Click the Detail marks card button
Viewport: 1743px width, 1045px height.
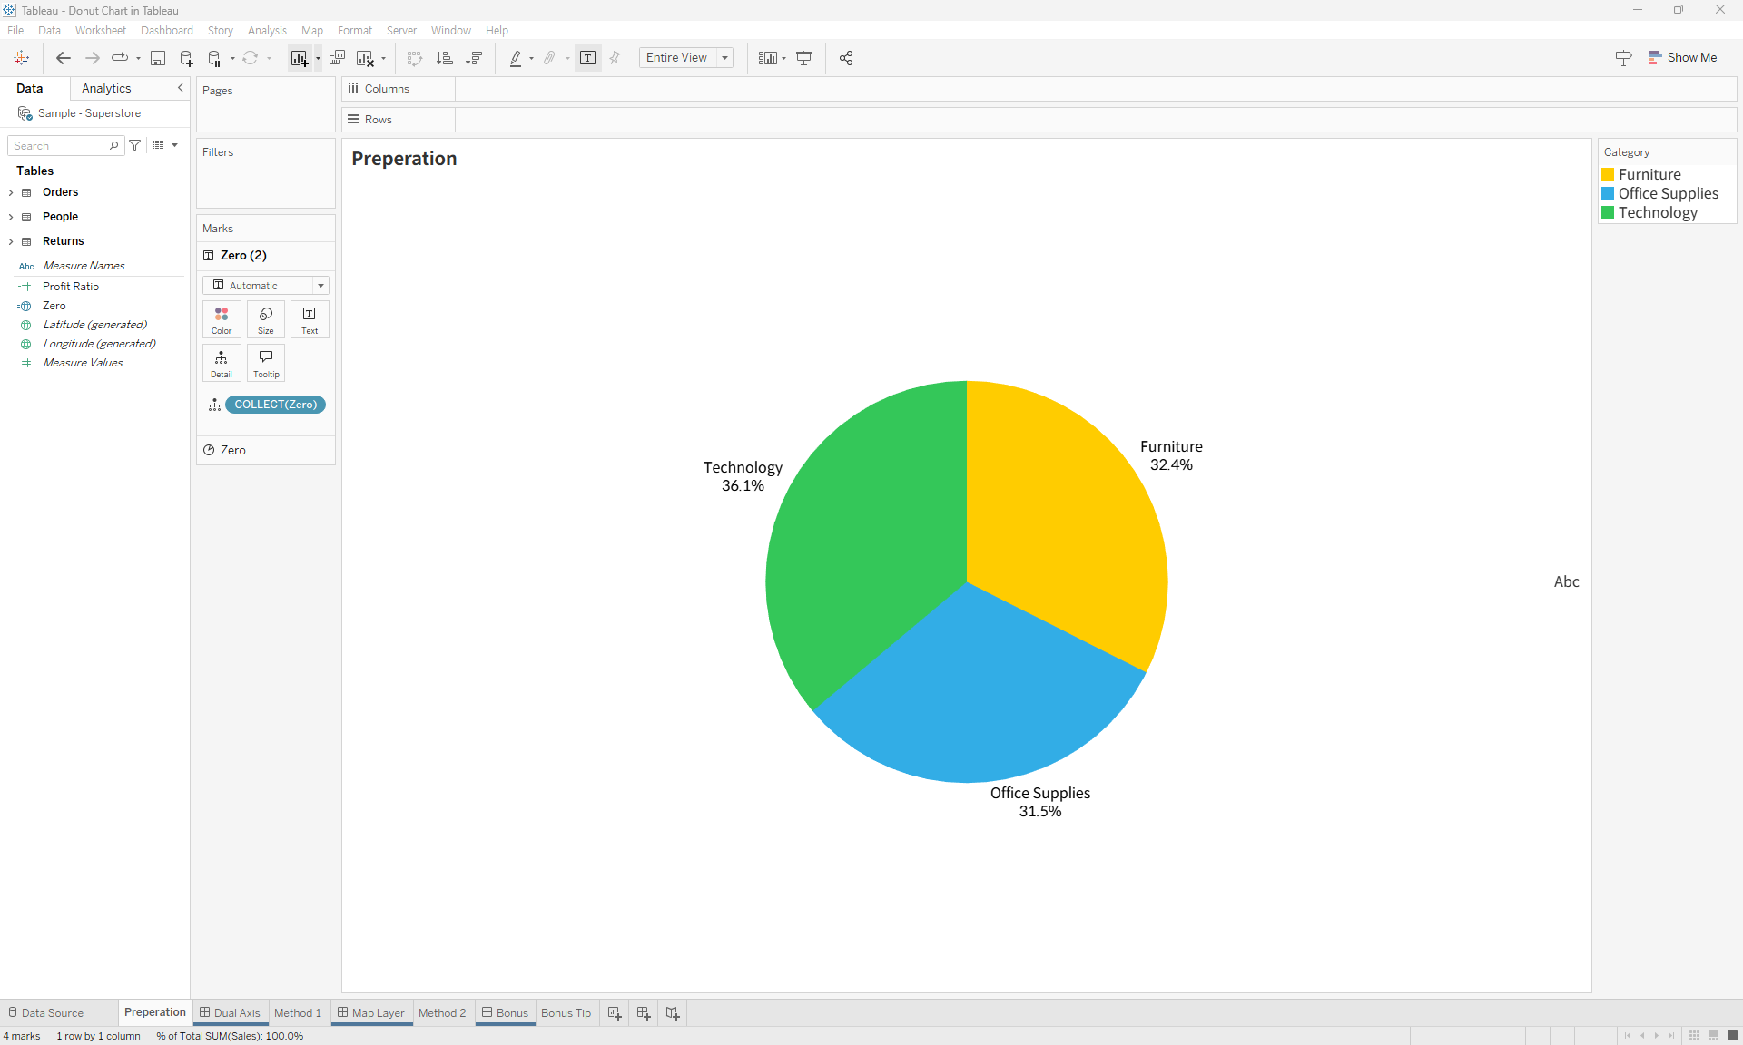[x=222, y=363]
